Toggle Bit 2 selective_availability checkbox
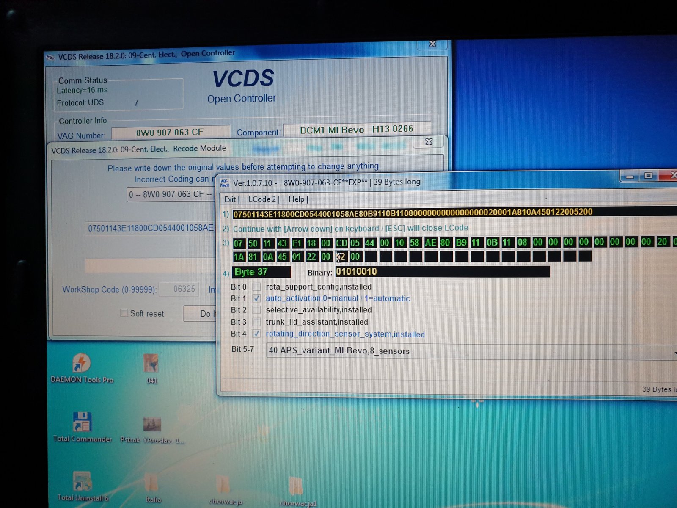Image resolution: width=677 pixels, height=508 pixels. click(x=256, y=310)
